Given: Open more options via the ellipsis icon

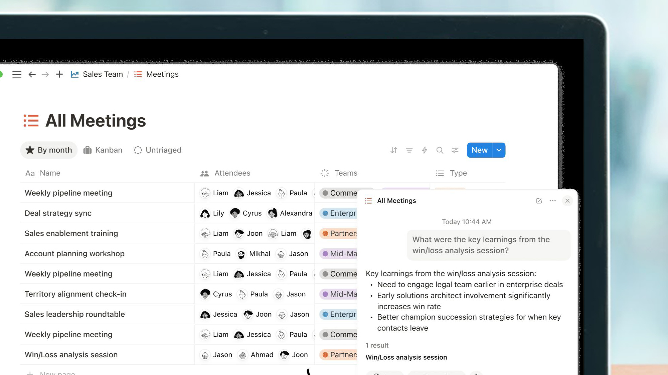Looking at the screenshot, I should pos(552,201).
